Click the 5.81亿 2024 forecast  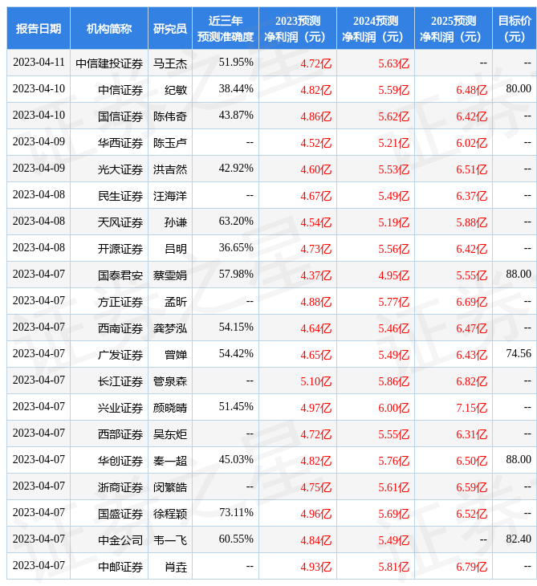(393, 567)
